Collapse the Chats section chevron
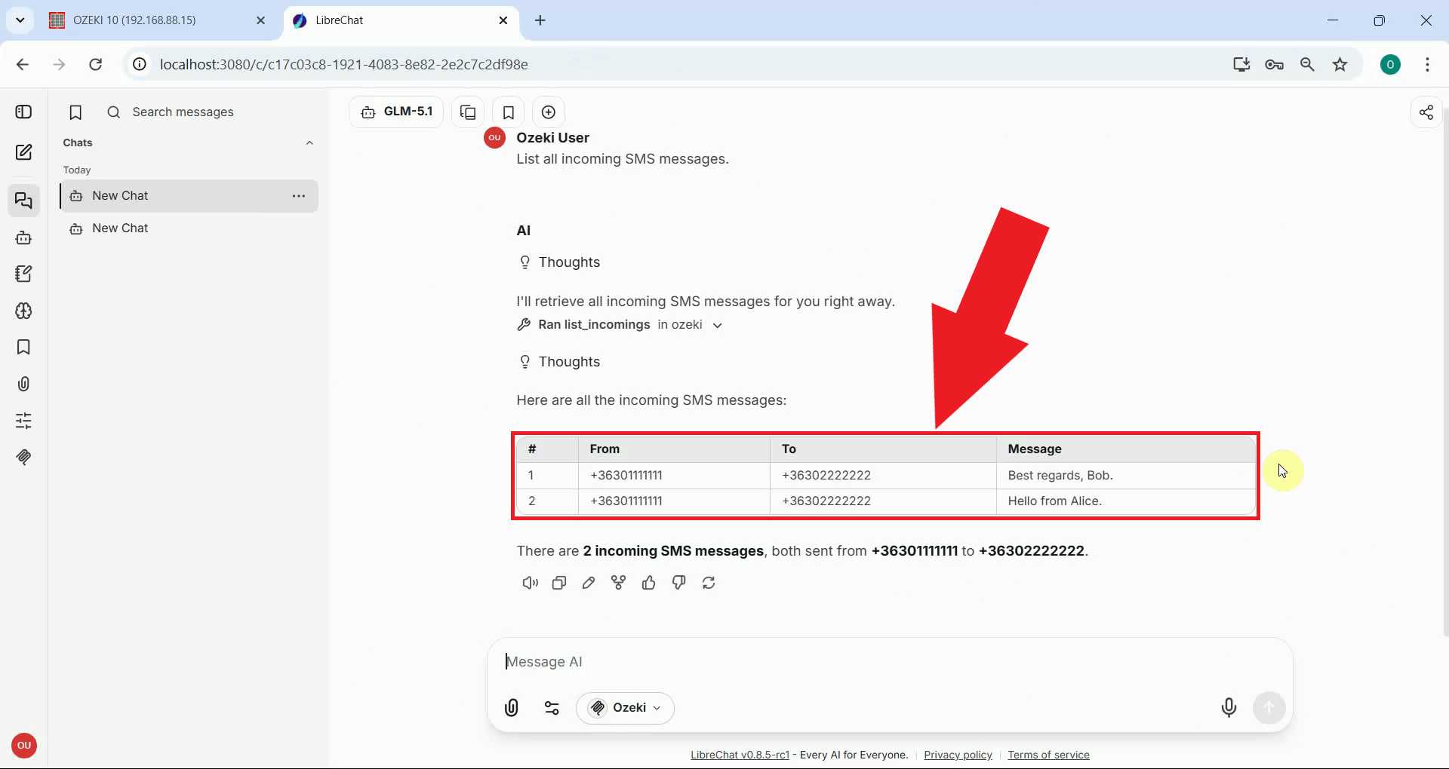Image resolution: width=1449 pixels, height=769 pixels. [x=309, y=143]
